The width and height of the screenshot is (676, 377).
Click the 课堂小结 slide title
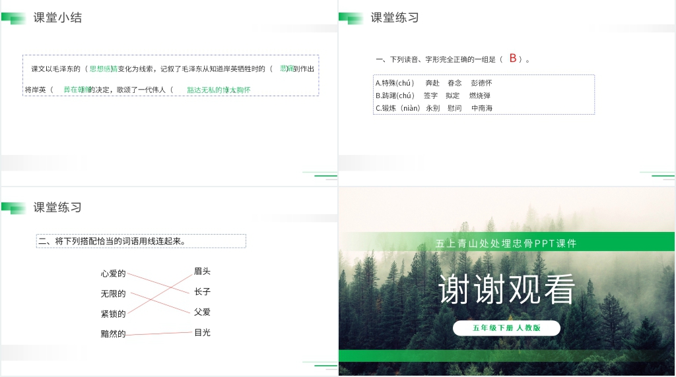[57, 18]
